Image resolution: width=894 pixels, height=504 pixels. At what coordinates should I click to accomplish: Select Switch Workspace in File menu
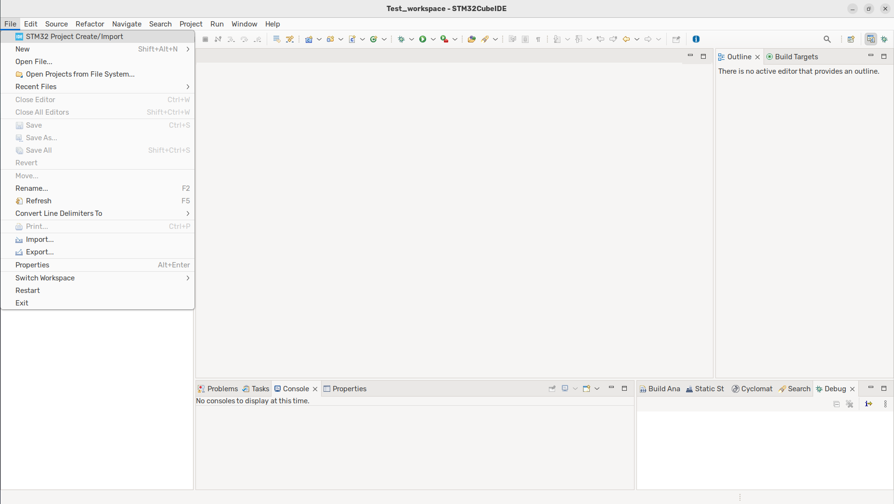98,278
